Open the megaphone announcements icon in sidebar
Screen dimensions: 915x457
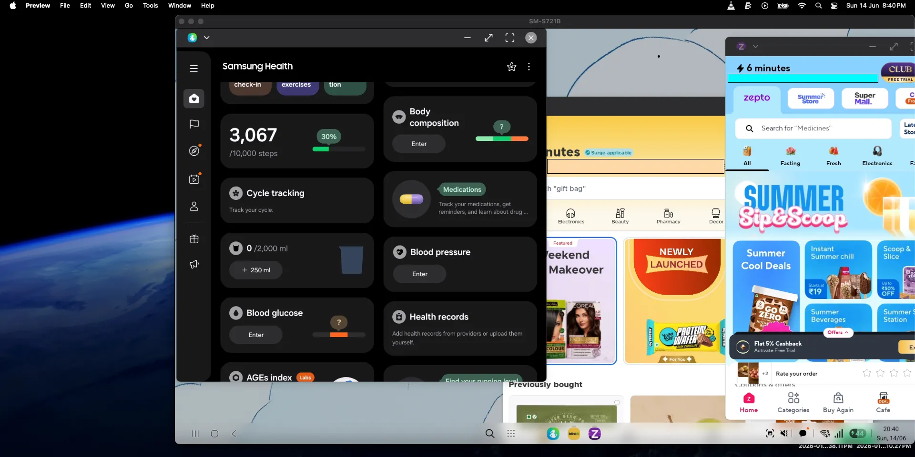click(194, 264)
